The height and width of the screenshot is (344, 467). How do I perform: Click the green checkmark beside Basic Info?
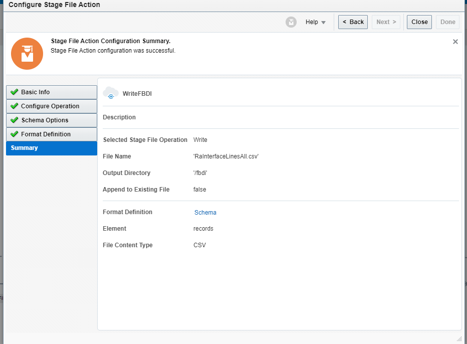pyautogui.click(x=14, y=92)
